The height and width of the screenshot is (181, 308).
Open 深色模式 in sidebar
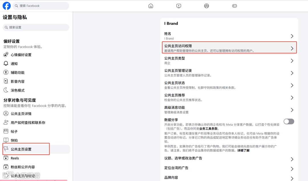pos(36,90)
